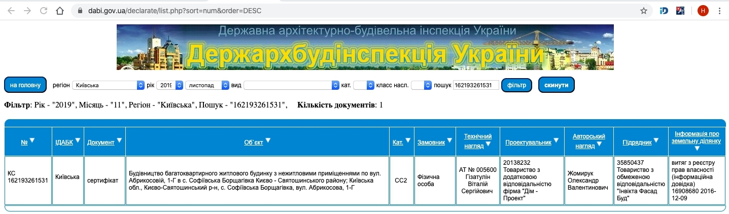This screenshot has height=214, width=729.
Task: Click the Підрядник column header link
Action: point(637,142)
